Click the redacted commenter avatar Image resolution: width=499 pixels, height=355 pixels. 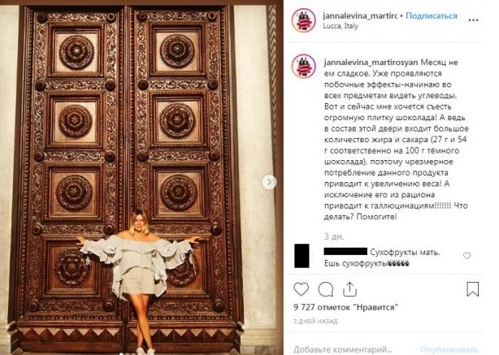(302, 255)
